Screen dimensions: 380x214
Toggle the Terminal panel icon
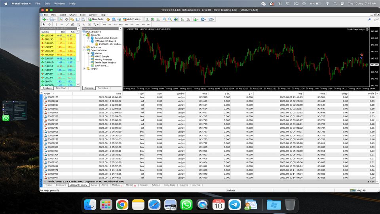tap(77, 19)
